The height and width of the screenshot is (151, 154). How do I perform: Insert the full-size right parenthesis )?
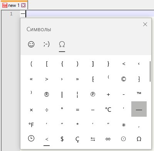coord(77,64)
